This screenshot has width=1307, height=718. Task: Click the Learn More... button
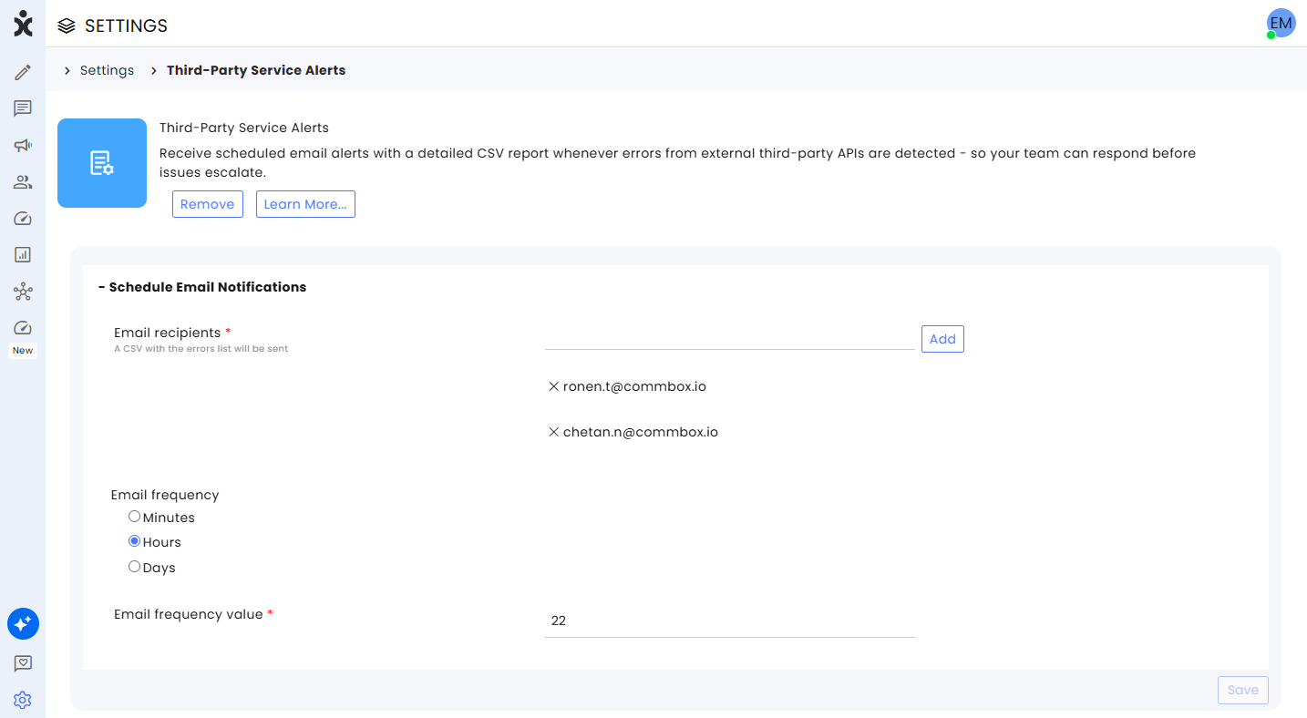[305, 204]
